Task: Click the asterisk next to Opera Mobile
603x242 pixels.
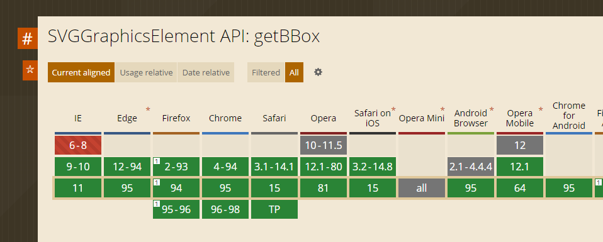Action: (x=541, y=111)
